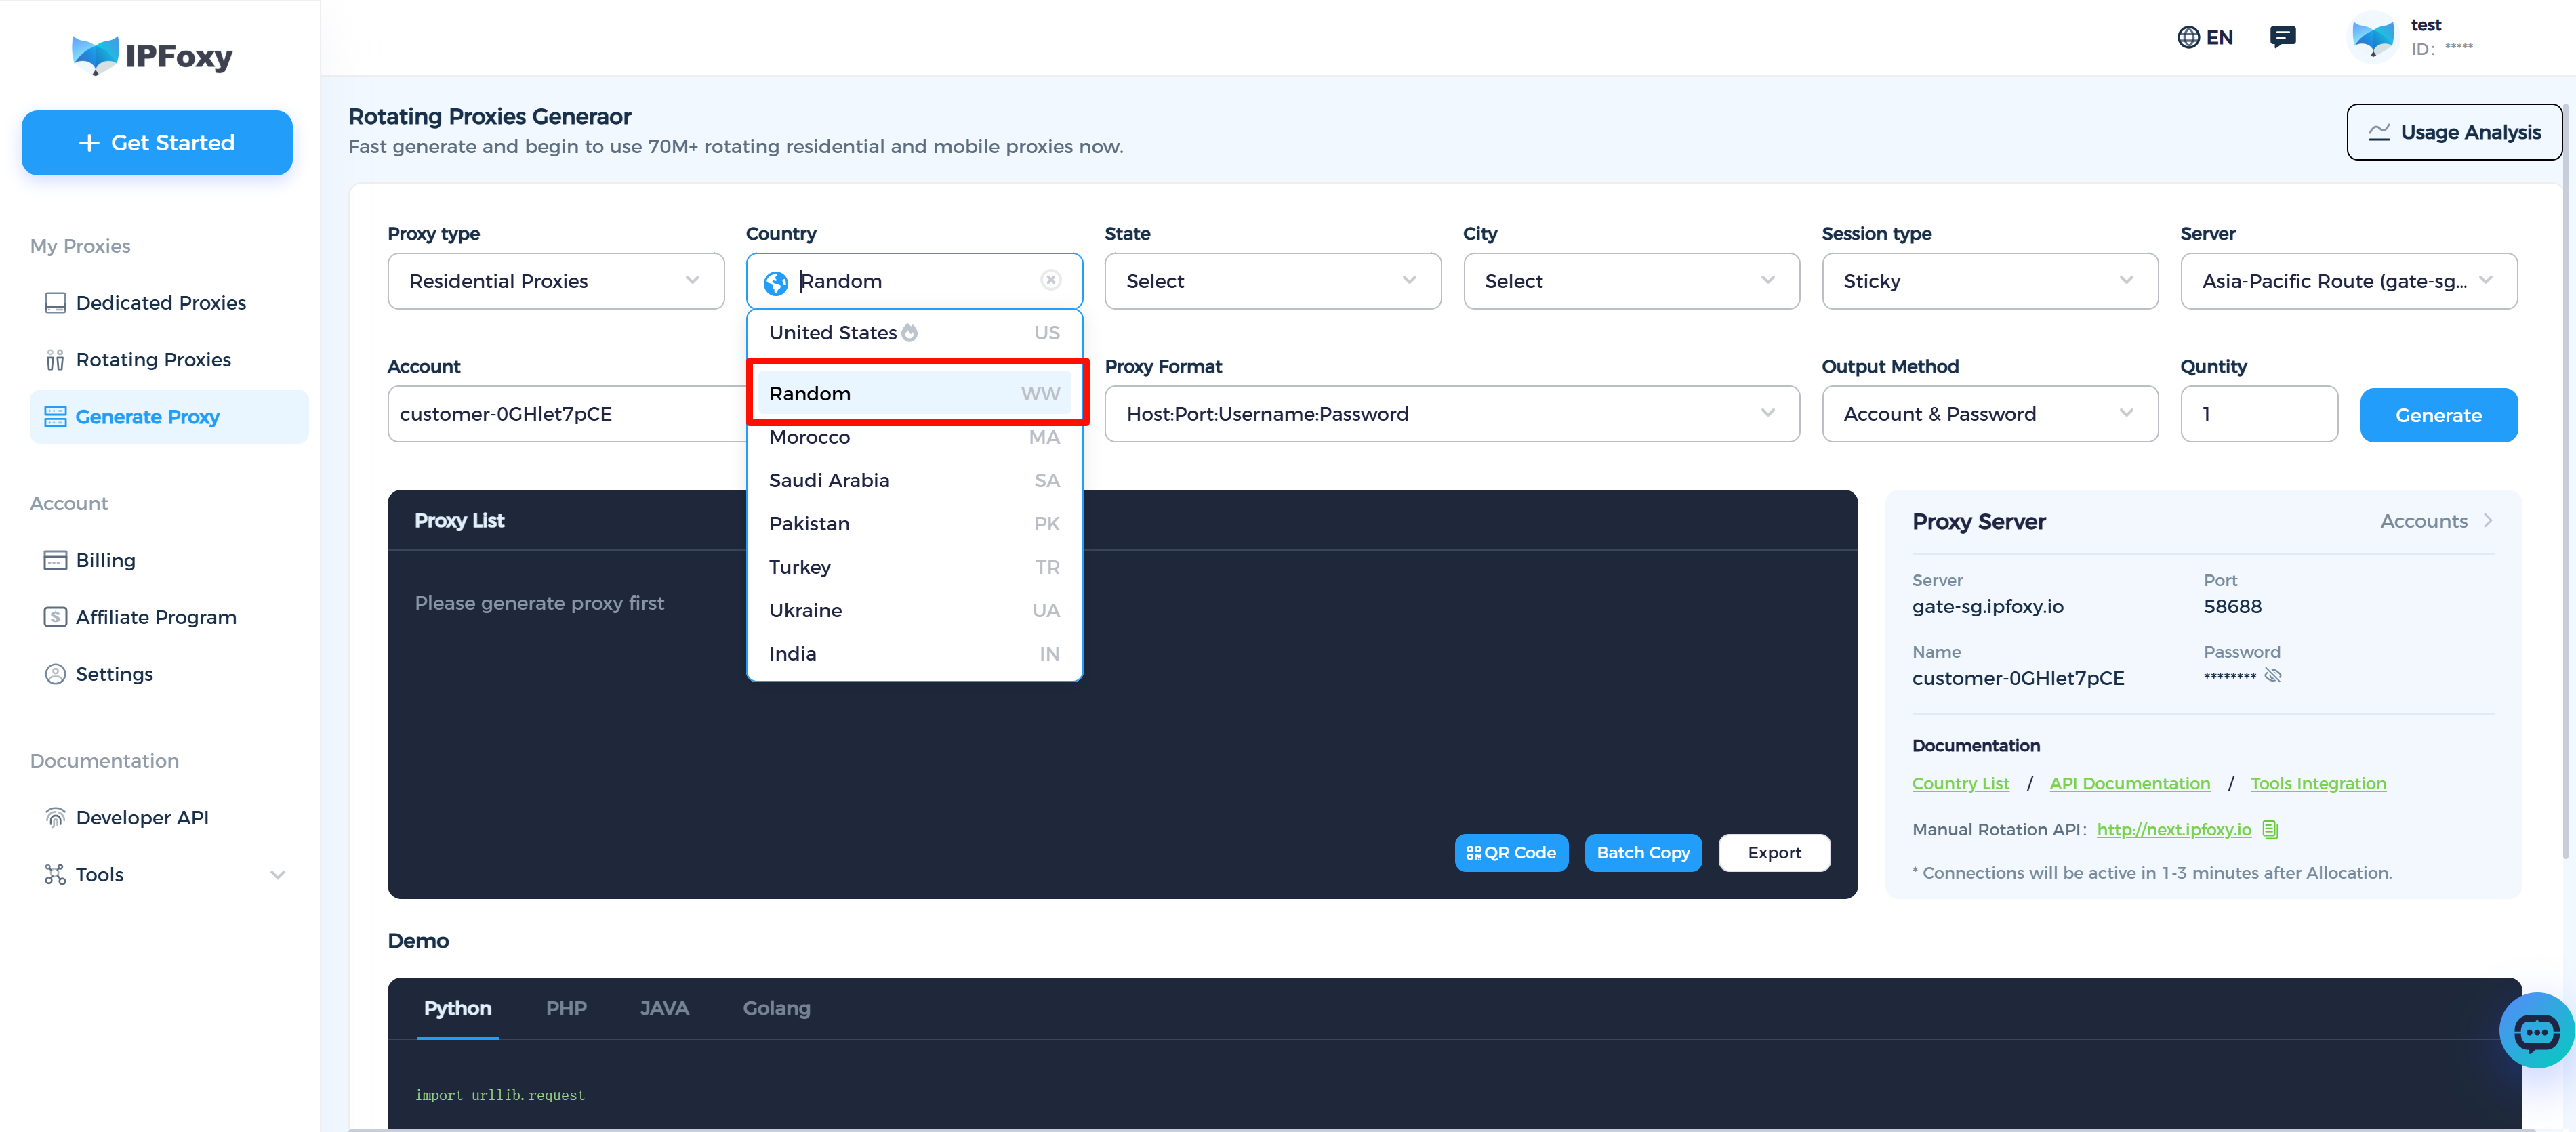Switch to the Golang demo tab
Viewport: 2576px width, 1132px height.
click(776, 1008)
